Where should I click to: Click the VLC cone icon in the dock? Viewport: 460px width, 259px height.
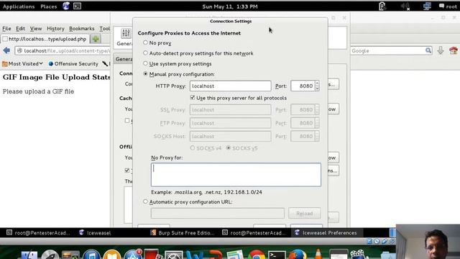click(318, 254)
